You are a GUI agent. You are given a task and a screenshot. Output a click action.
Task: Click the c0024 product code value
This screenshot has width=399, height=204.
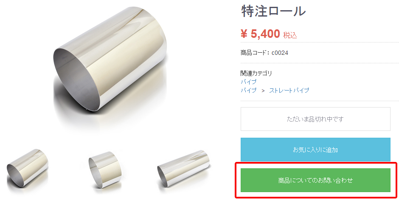(280, 53)
